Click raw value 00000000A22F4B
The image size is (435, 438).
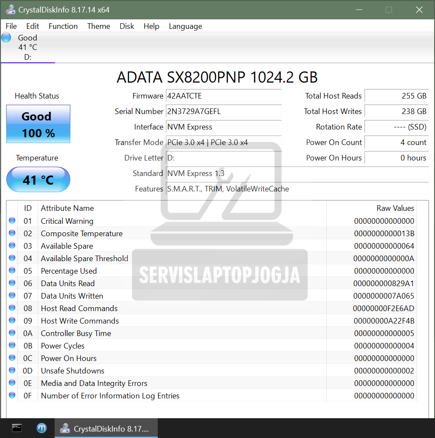tap(384, 321)
